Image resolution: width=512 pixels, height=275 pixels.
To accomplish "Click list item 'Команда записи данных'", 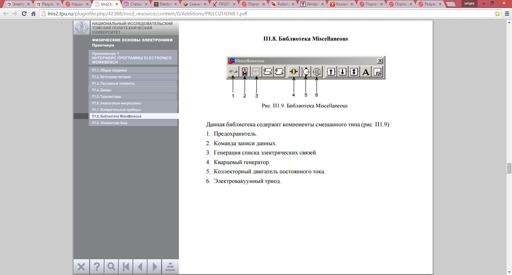I will click(245, 143).
